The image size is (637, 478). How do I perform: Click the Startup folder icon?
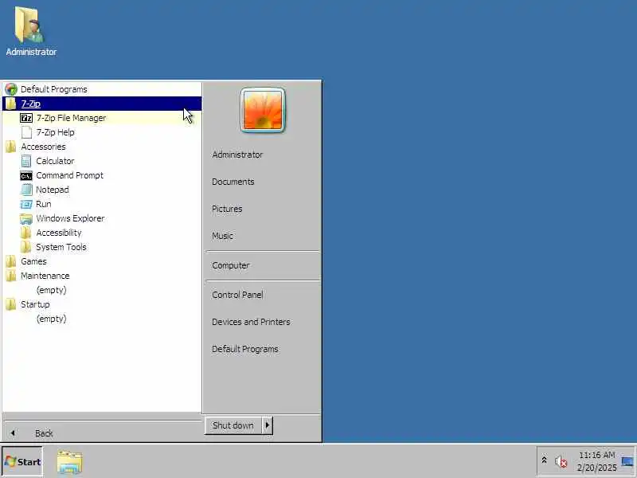click(x=11, y=304)
